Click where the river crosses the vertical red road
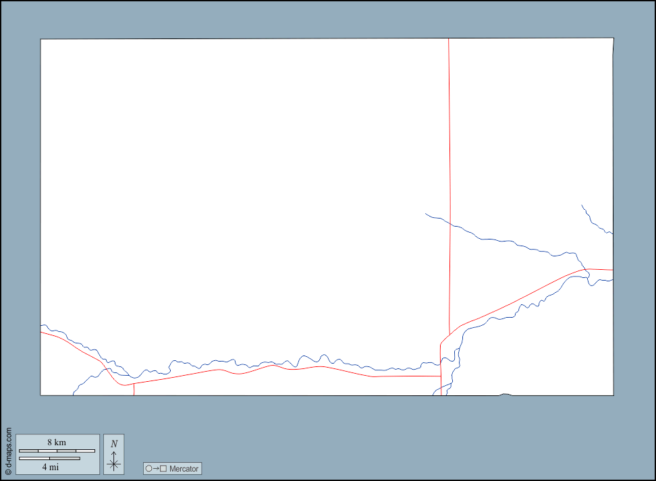 [x=450, y=224]
